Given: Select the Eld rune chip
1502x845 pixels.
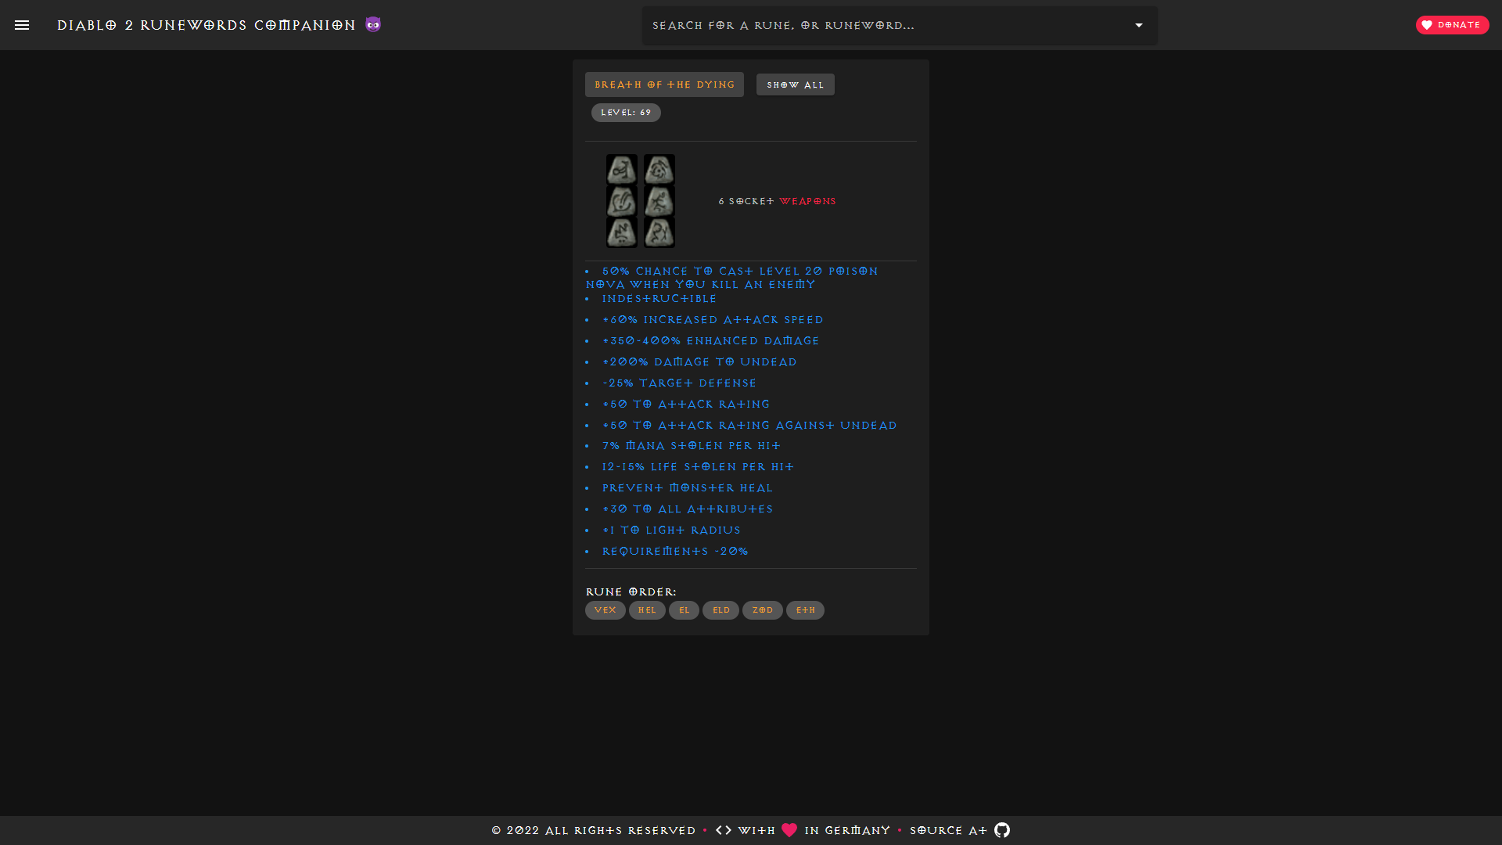Looking at the screenshot, I should click(720, 610).
